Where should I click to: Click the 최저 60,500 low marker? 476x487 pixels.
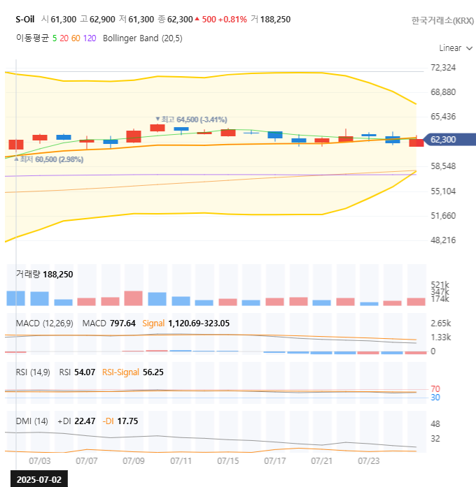49,159
